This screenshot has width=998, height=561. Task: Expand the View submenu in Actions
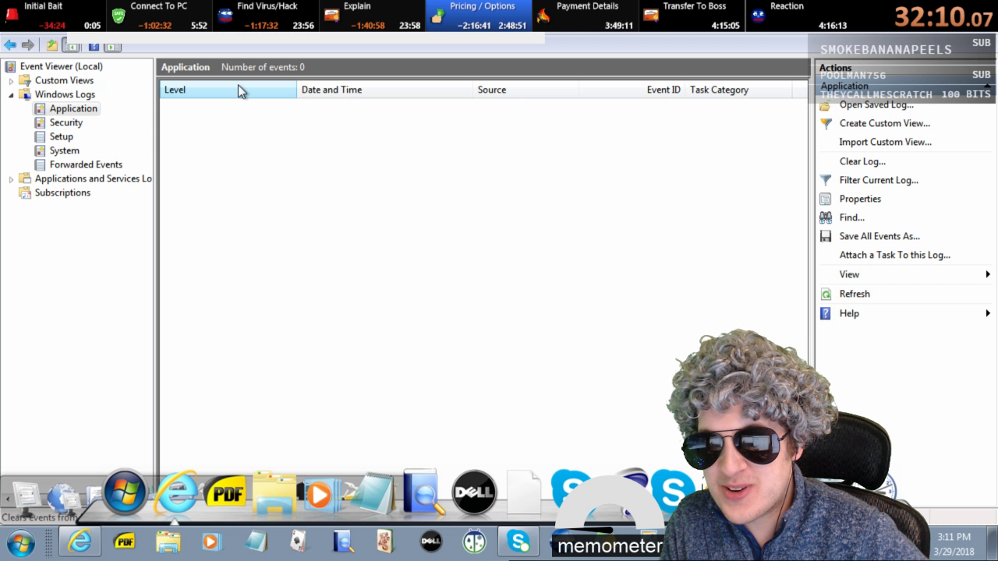904,274
